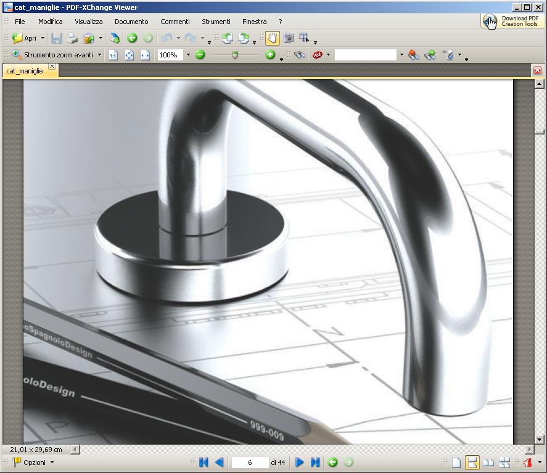Open the Opzioni dropdown

coord(34,463)
